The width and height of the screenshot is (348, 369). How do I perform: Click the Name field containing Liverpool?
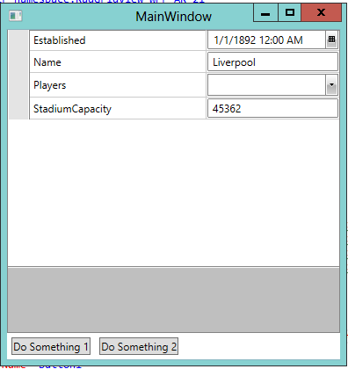(x=272, y=61)
